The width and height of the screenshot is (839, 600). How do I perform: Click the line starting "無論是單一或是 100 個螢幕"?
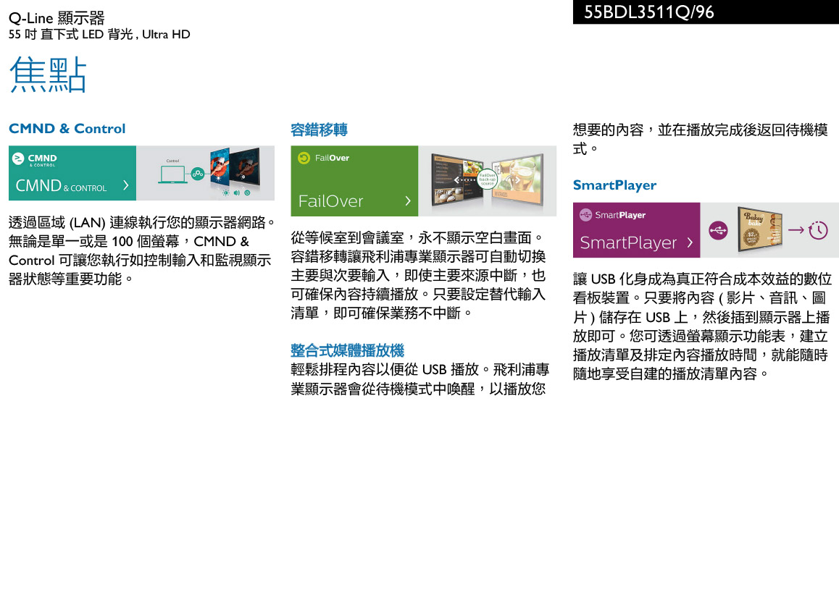point(128,242)
